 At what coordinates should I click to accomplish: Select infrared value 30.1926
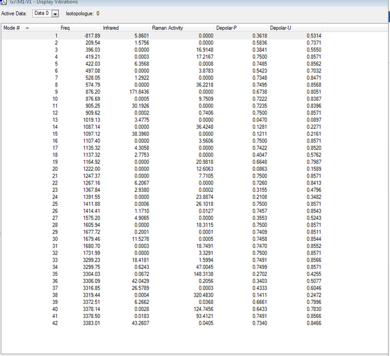(x=140, y=106)
